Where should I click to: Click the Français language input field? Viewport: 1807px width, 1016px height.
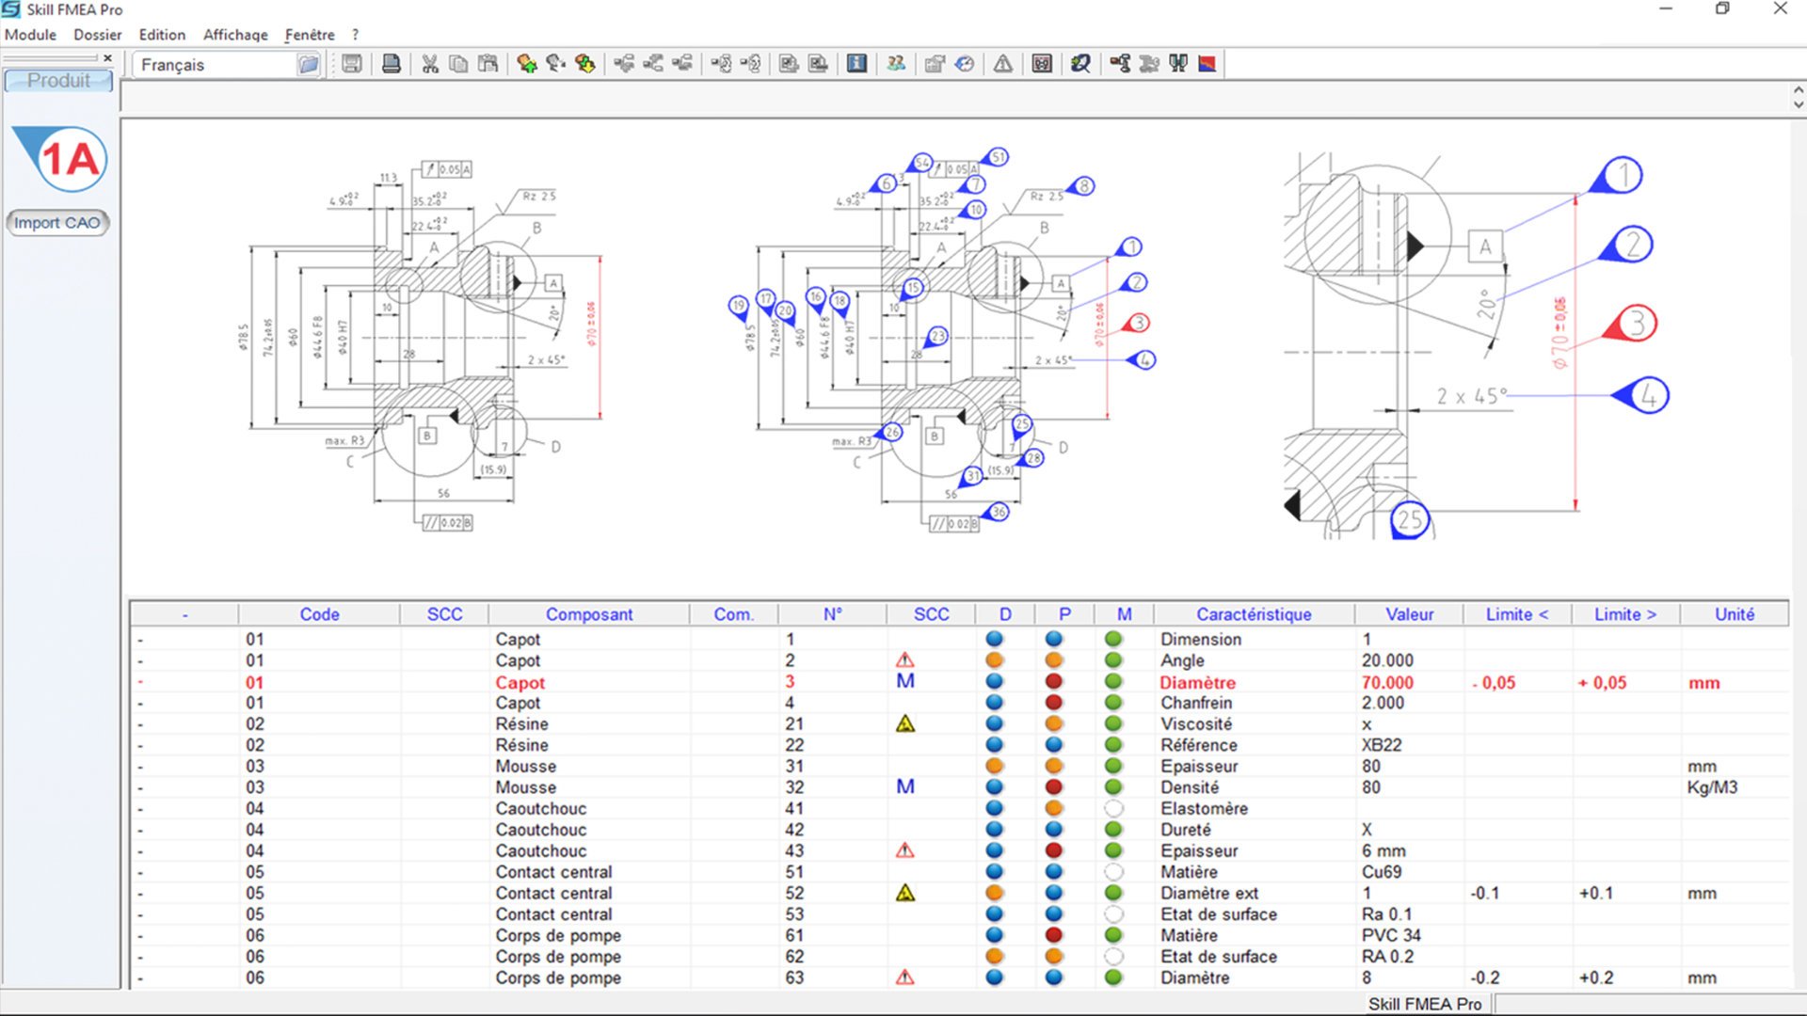point(216,65)
